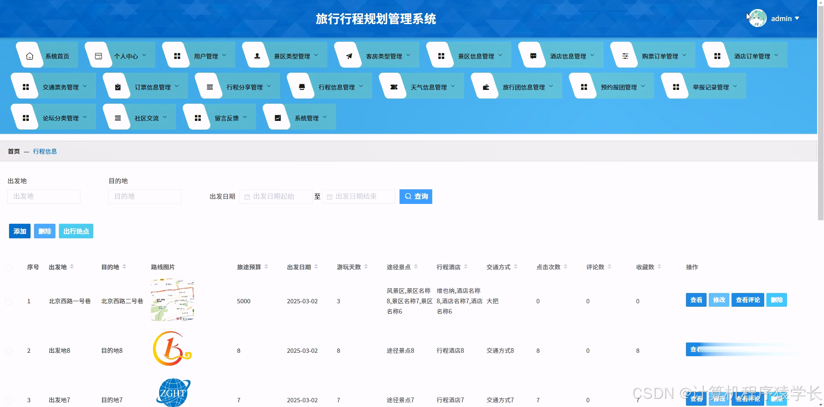Click the person icon on 景区类型管理
824x407 pixels.
(257, 55)
